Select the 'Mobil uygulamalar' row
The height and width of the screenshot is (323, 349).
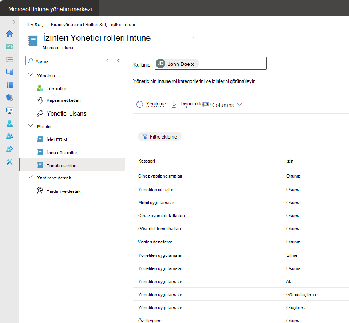(x=241, y=203)
